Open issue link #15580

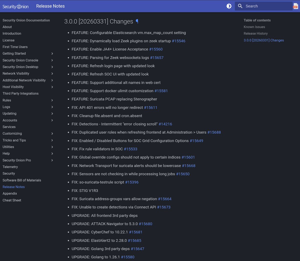(x=128, y=257)
